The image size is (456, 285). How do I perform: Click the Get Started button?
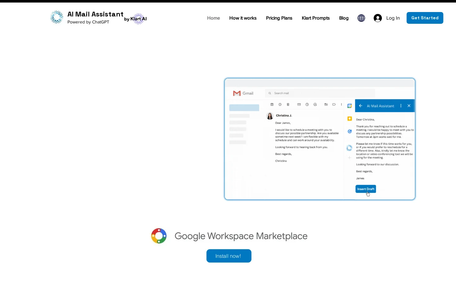[x=425, y=18]
